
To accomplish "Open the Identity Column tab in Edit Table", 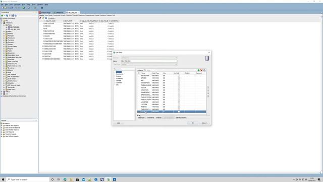I will pos(181,118).
